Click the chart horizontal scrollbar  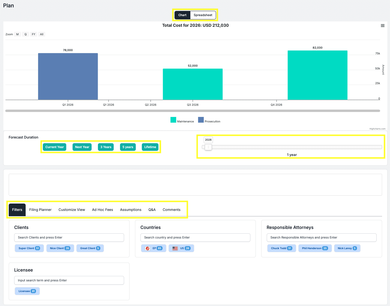tap(193, 111)
